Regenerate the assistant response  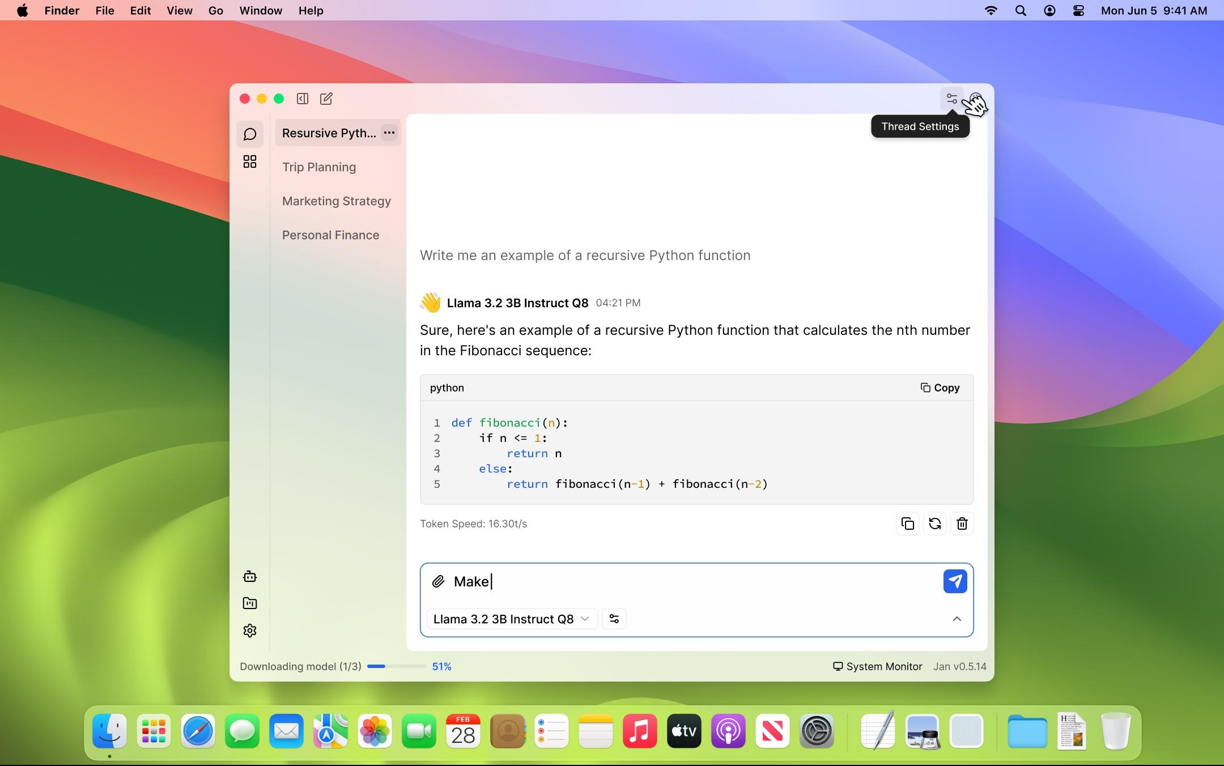935,524
